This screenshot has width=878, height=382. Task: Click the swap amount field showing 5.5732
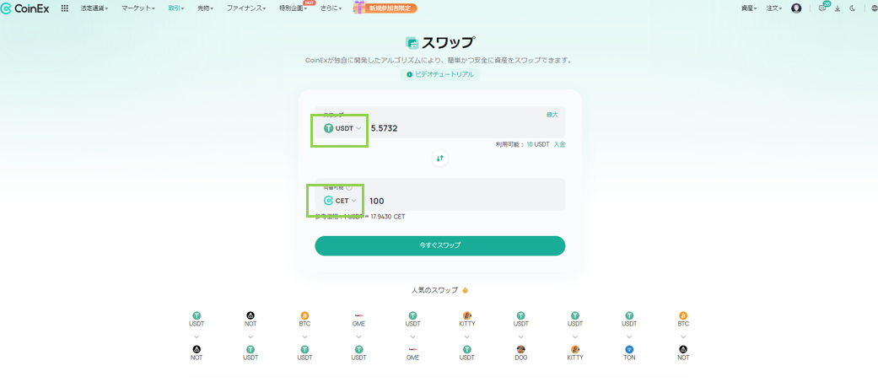[455, 128]
